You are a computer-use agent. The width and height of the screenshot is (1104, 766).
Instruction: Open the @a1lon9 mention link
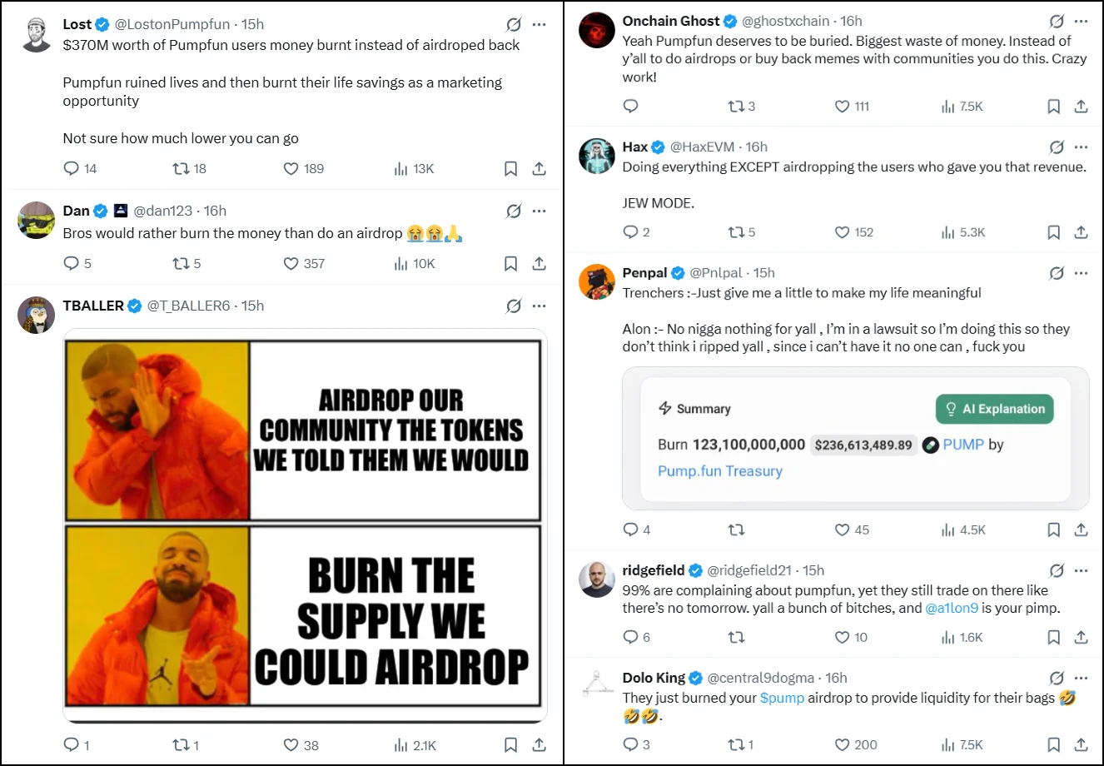click(952, 608)
